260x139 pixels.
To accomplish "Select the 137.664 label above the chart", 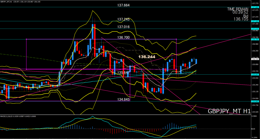I will [x=123, y=5].
